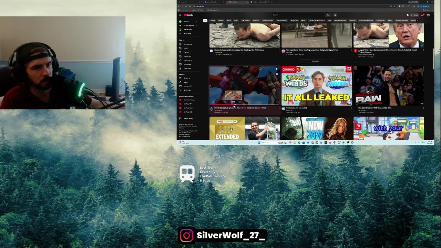Open the RAW Finn Balor thumbnail
This screenshot has height=248, width=441.
tap(389, 85)
